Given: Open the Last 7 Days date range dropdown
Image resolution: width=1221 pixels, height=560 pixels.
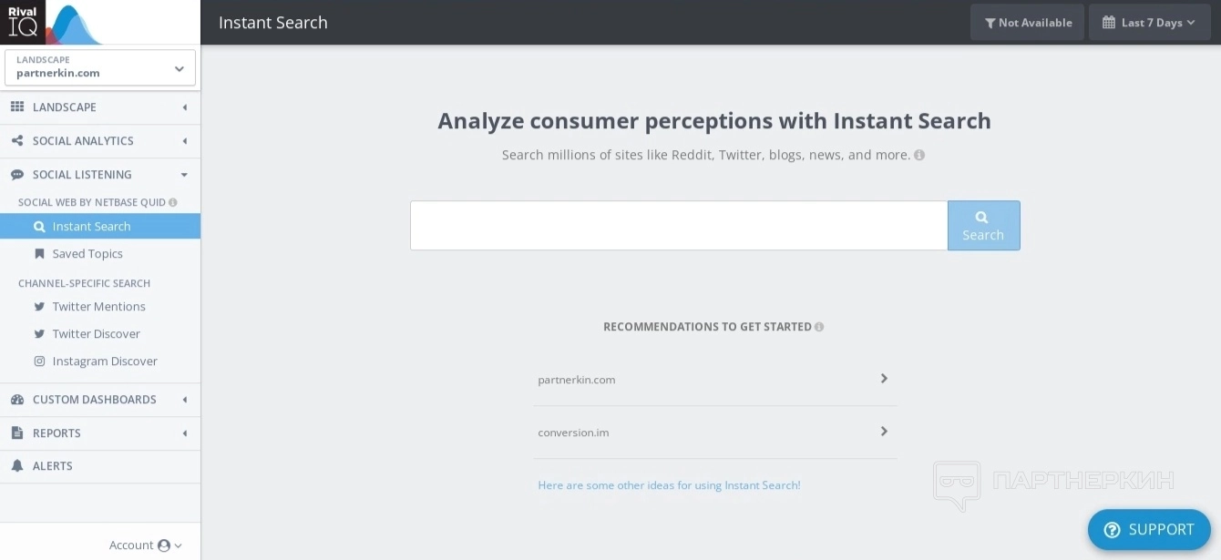Looking at the screenshot, I should click(1149, 23).
